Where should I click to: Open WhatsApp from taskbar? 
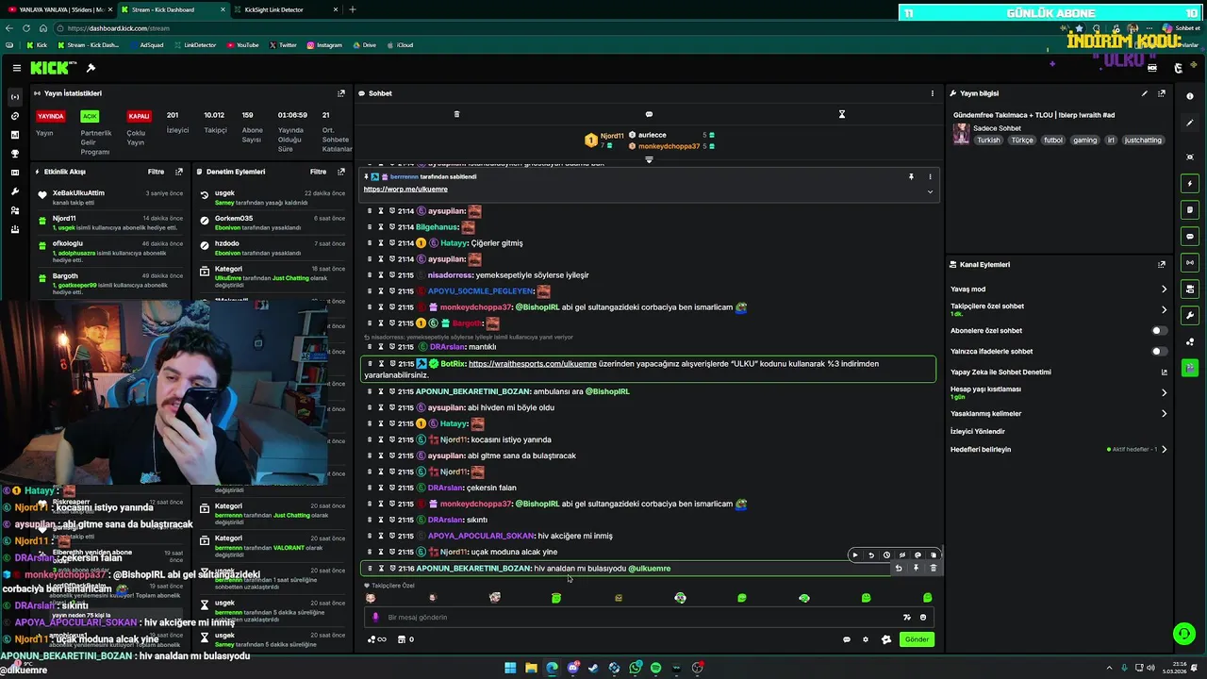coord(636,668)
